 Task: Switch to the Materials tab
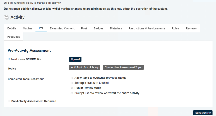pos(116,28)
